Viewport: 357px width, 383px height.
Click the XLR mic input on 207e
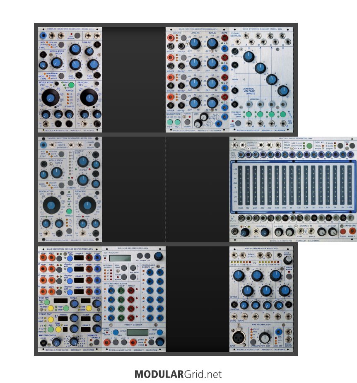[239, 338]
